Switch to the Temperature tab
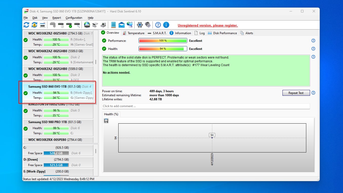The width and height of the screenshot is (343, 193). [x=133, y=33]
